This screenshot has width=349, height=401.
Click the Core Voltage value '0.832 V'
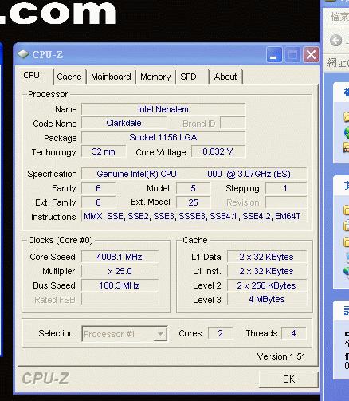(218, 151)
